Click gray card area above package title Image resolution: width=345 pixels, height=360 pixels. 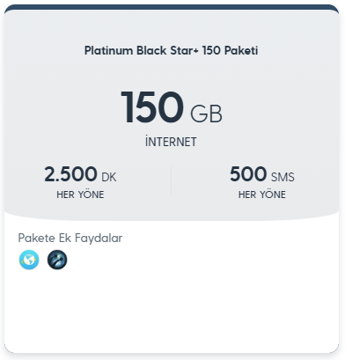coord(172,26)
